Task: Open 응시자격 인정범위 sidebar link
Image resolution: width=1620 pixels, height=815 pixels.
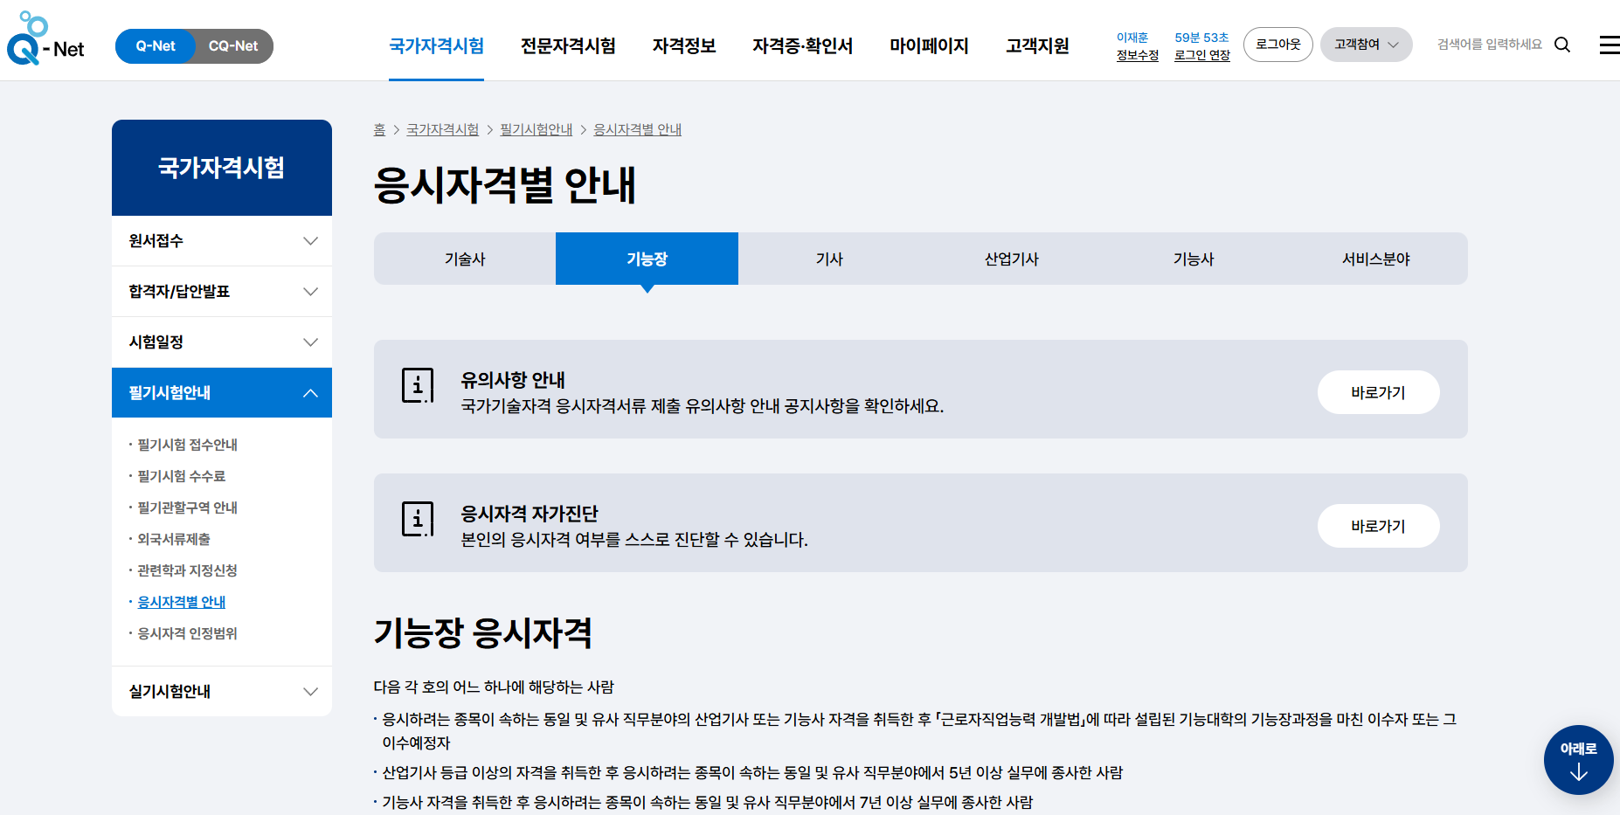Action: tap(187, 633)
